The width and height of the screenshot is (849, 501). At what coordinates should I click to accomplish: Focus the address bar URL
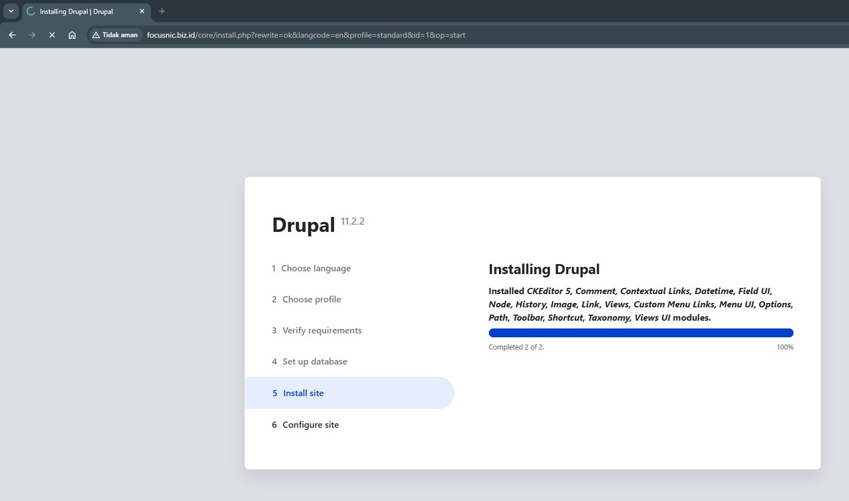pos(305,35)
